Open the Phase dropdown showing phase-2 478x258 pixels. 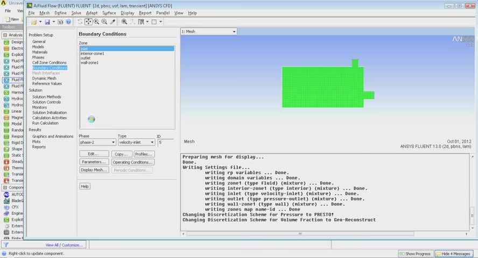tap(97, 142)
